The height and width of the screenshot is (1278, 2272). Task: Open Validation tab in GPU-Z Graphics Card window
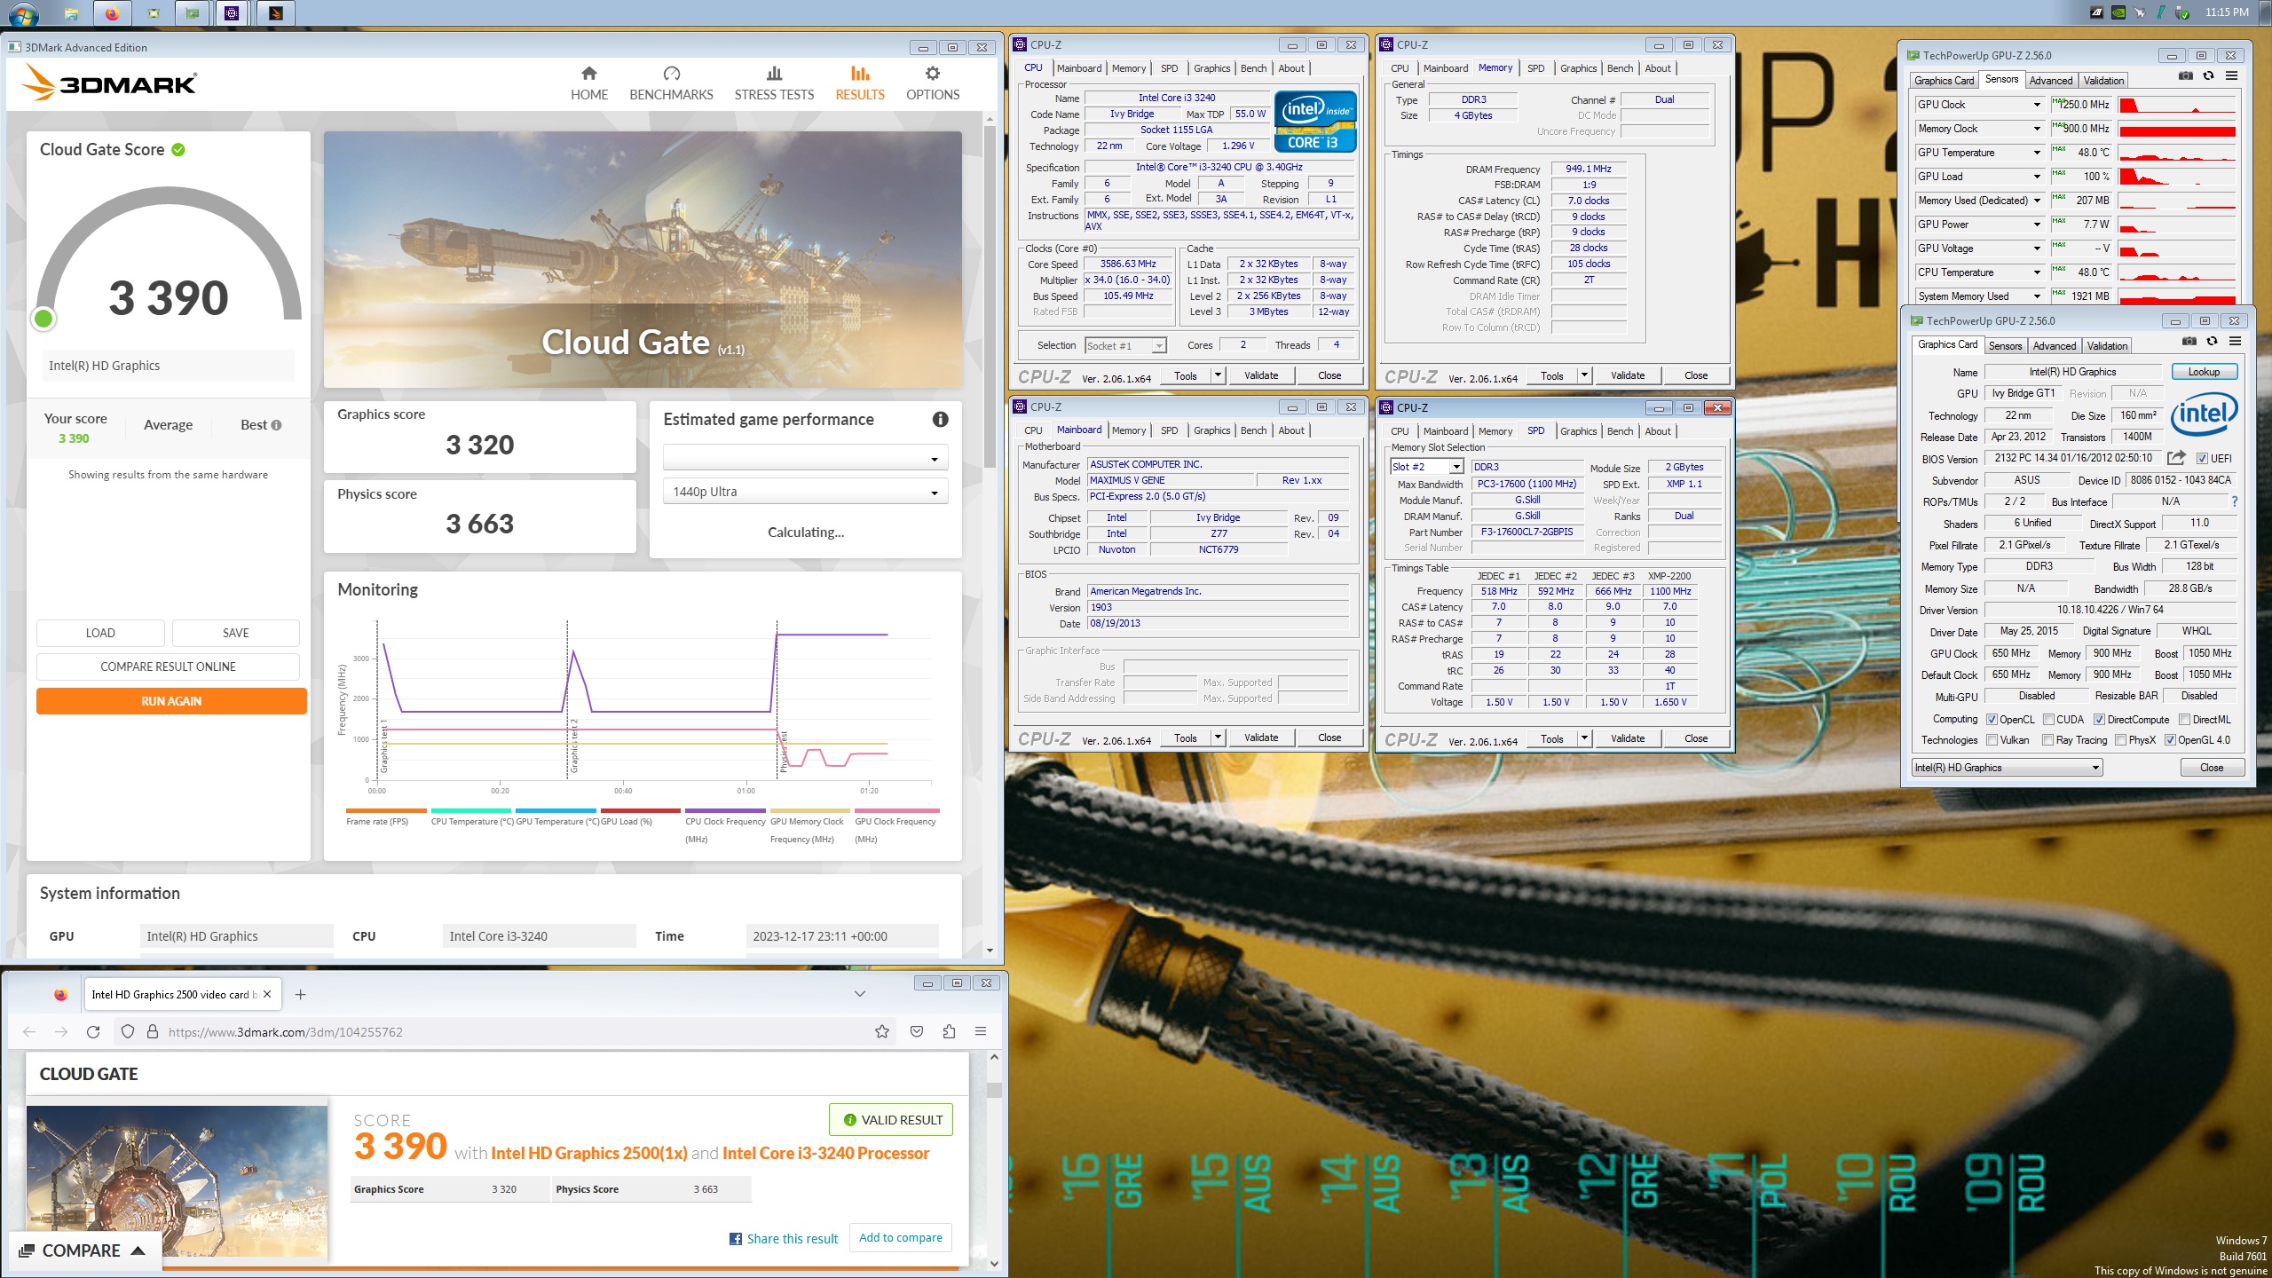[x=2107, y=346]
